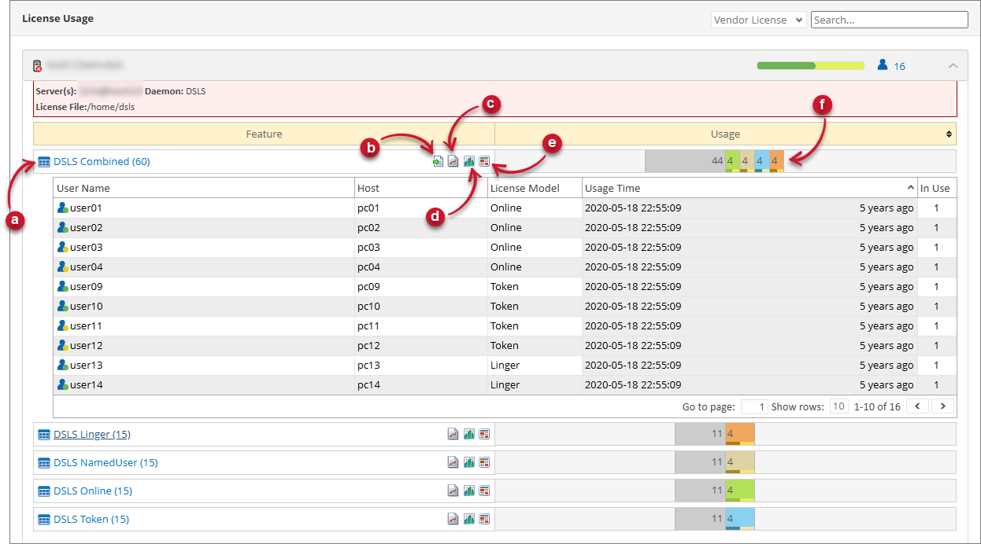Click the orange segment in DSLS Combined usage bar
This screenshot has width=981, height=544.
click(x=776, y=161)
